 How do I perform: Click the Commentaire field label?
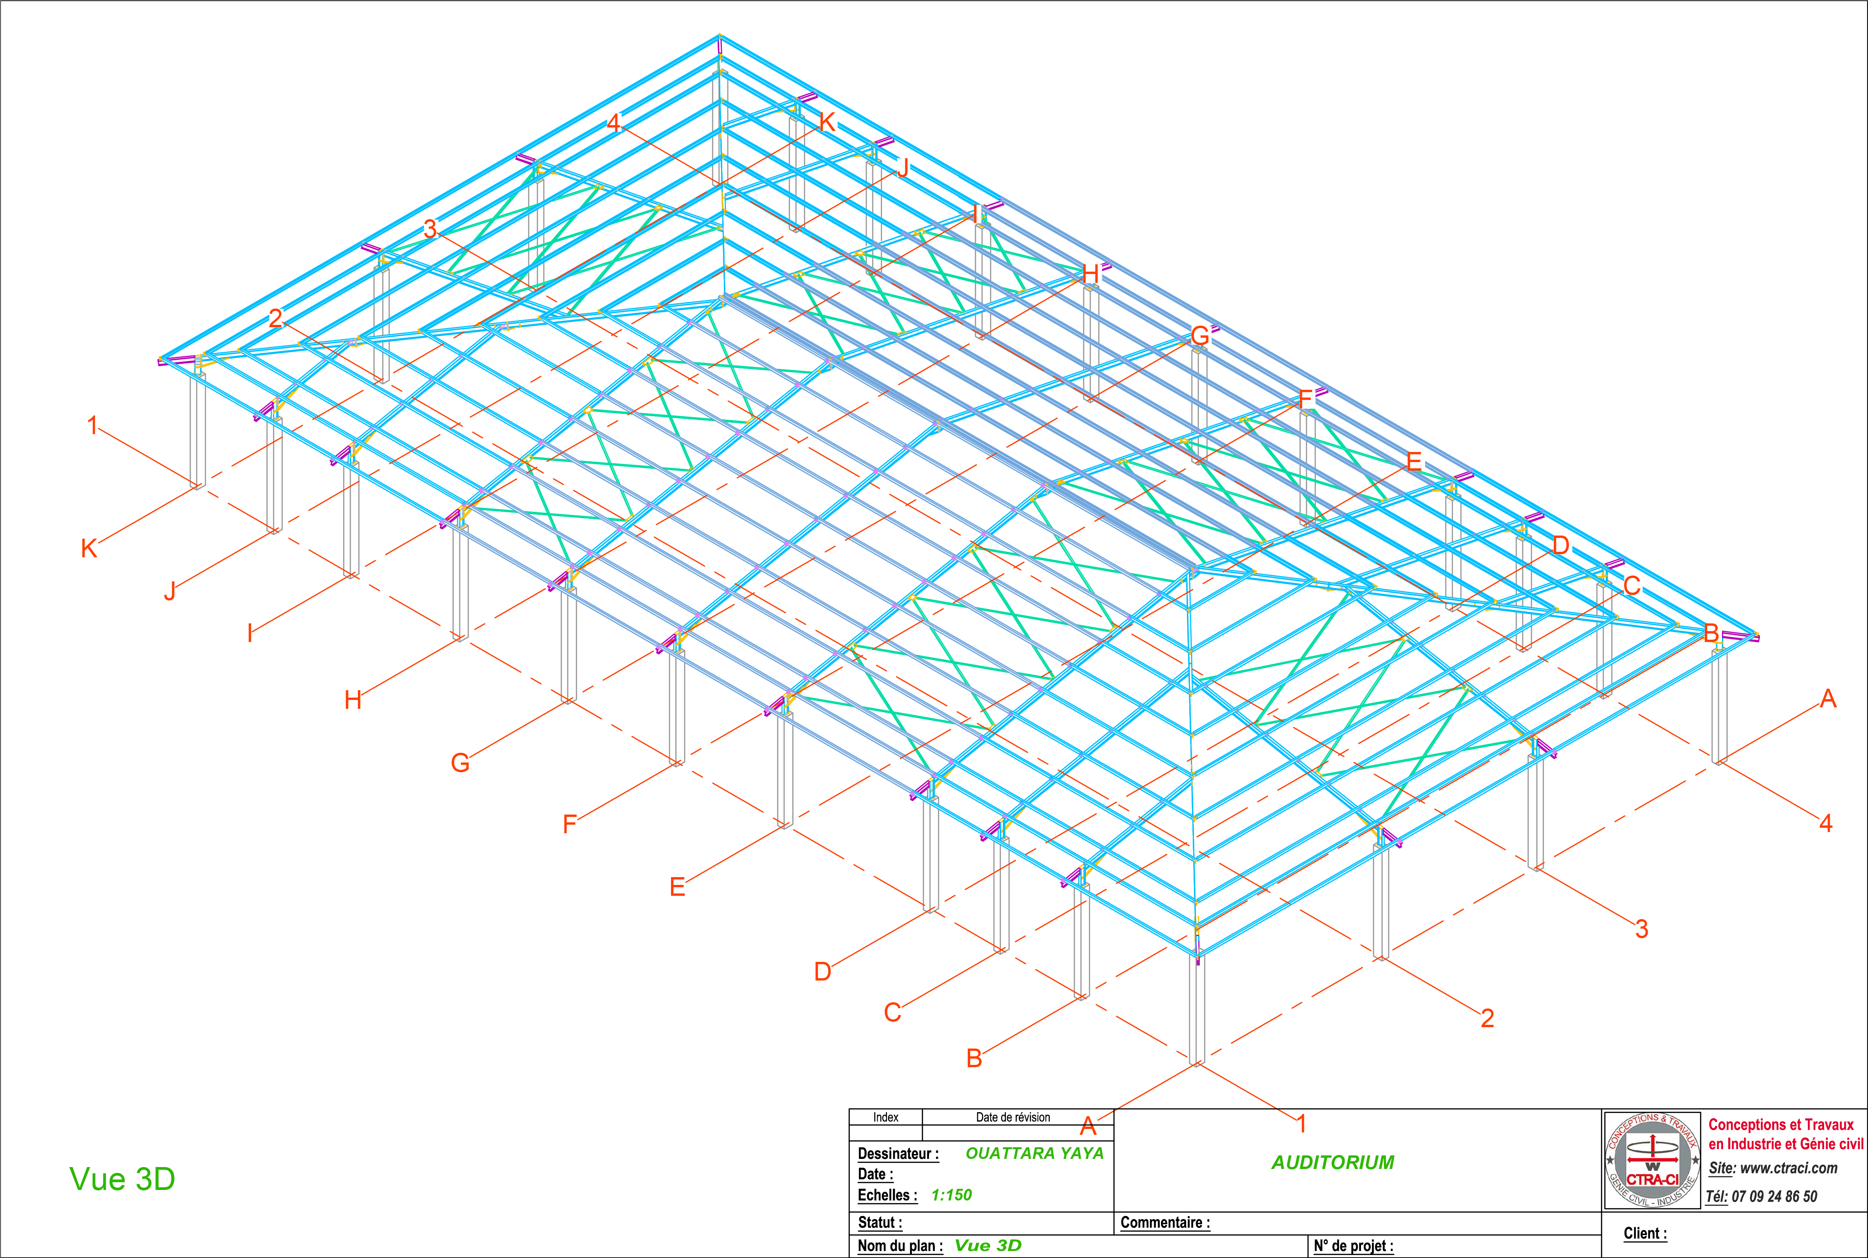click(x=1165, y=1222)
